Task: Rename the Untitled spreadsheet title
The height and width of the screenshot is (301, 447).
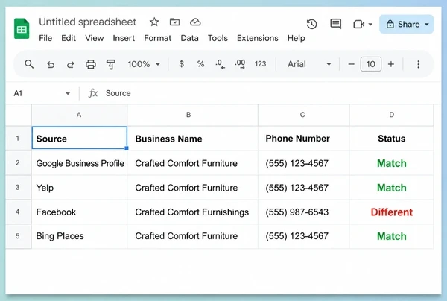Action: click(87, 22)
